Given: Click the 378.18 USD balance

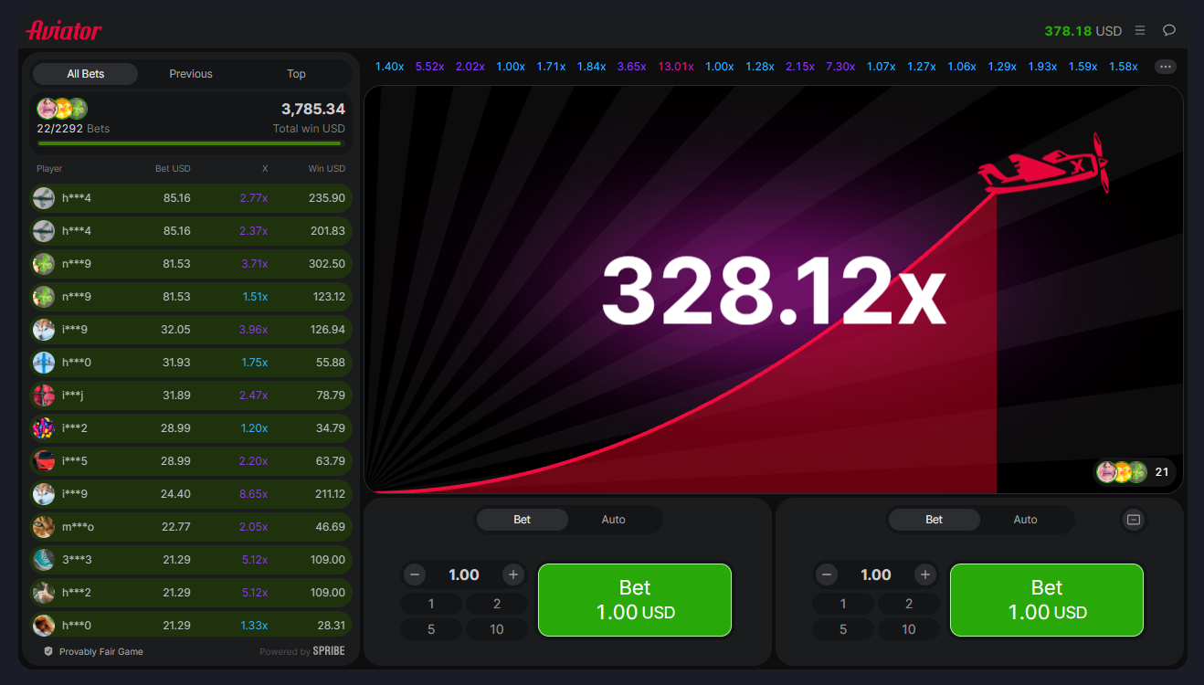Looking at the screenshot, I should pyautogui.click(x=1083, y=31).
